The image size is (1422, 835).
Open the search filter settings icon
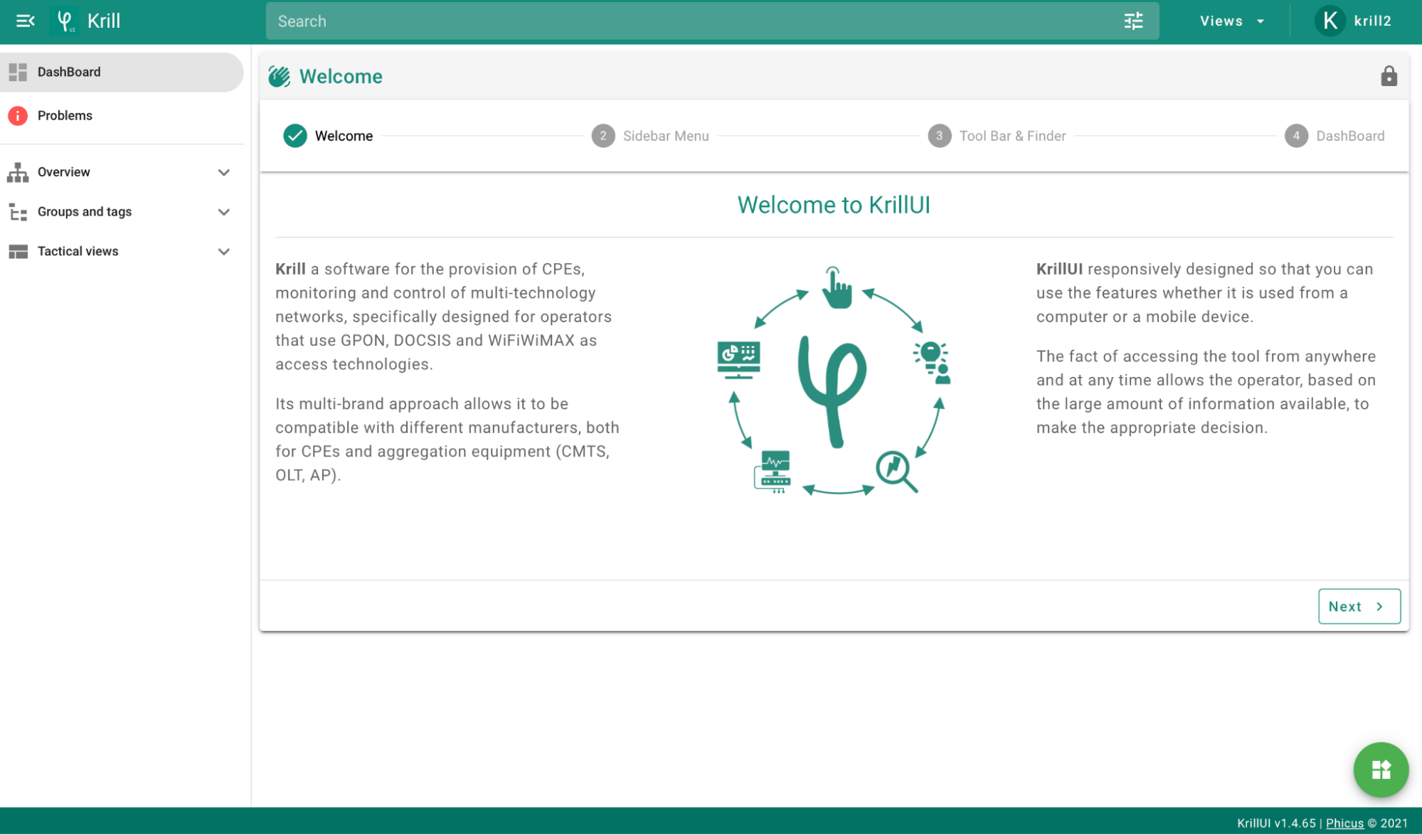tap(1133, 21)
